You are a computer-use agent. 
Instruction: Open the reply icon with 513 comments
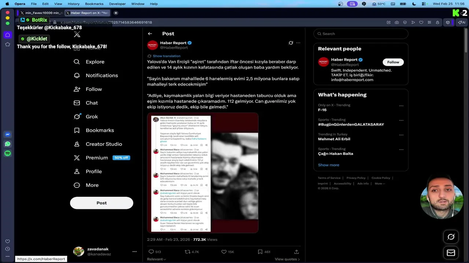[151, 252]
